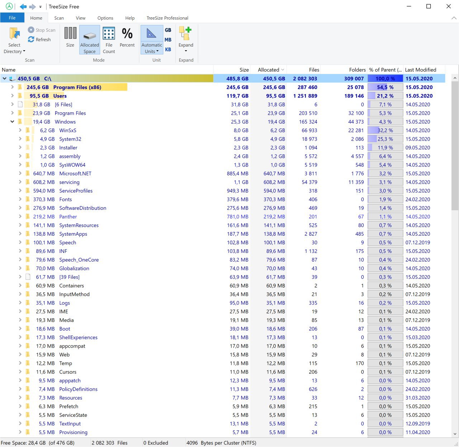Collapse the Windows folder

[12, 122]
